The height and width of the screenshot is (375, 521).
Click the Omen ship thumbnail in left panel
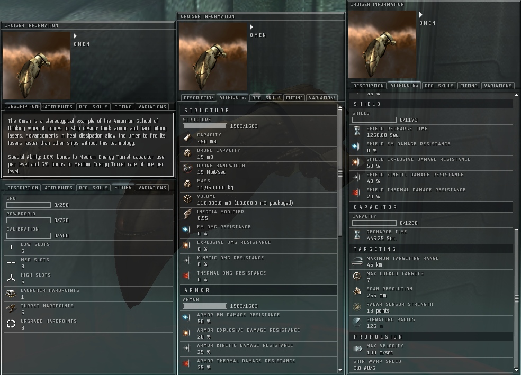pyautogui.click(x=37, y=66)
